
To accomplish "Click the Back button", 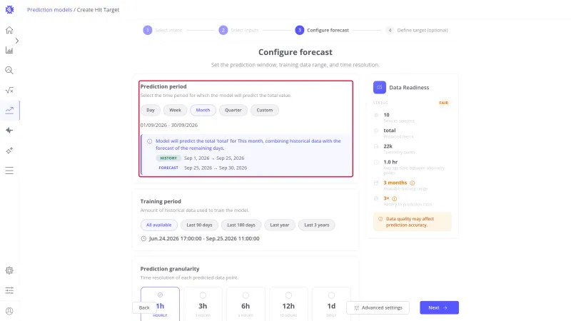I will [x=144, y=308].
